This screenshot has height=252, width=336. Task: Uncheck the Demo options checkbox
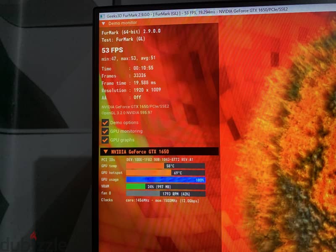(105, 123)
